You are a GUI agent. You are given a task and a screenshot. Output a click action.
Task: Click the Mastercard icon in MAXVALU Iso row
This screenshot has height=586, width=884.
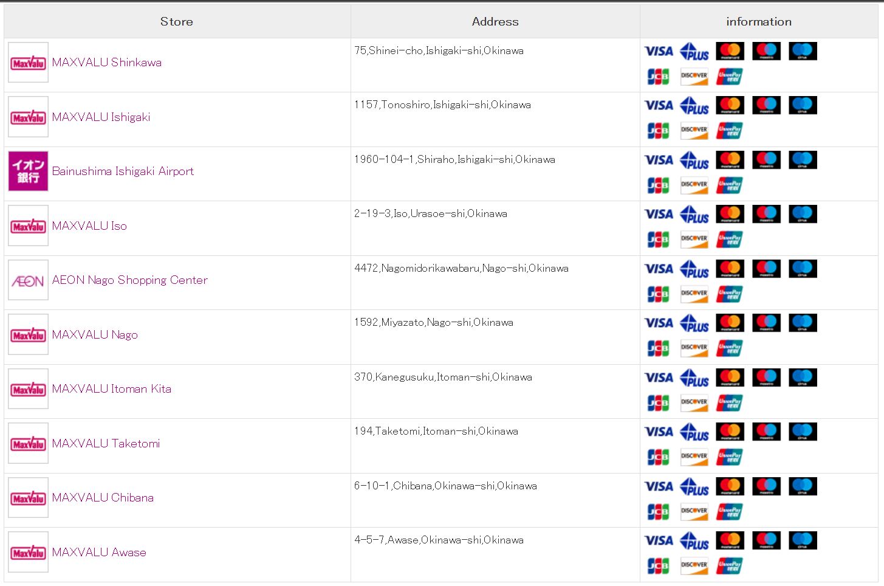click(730, 214)
